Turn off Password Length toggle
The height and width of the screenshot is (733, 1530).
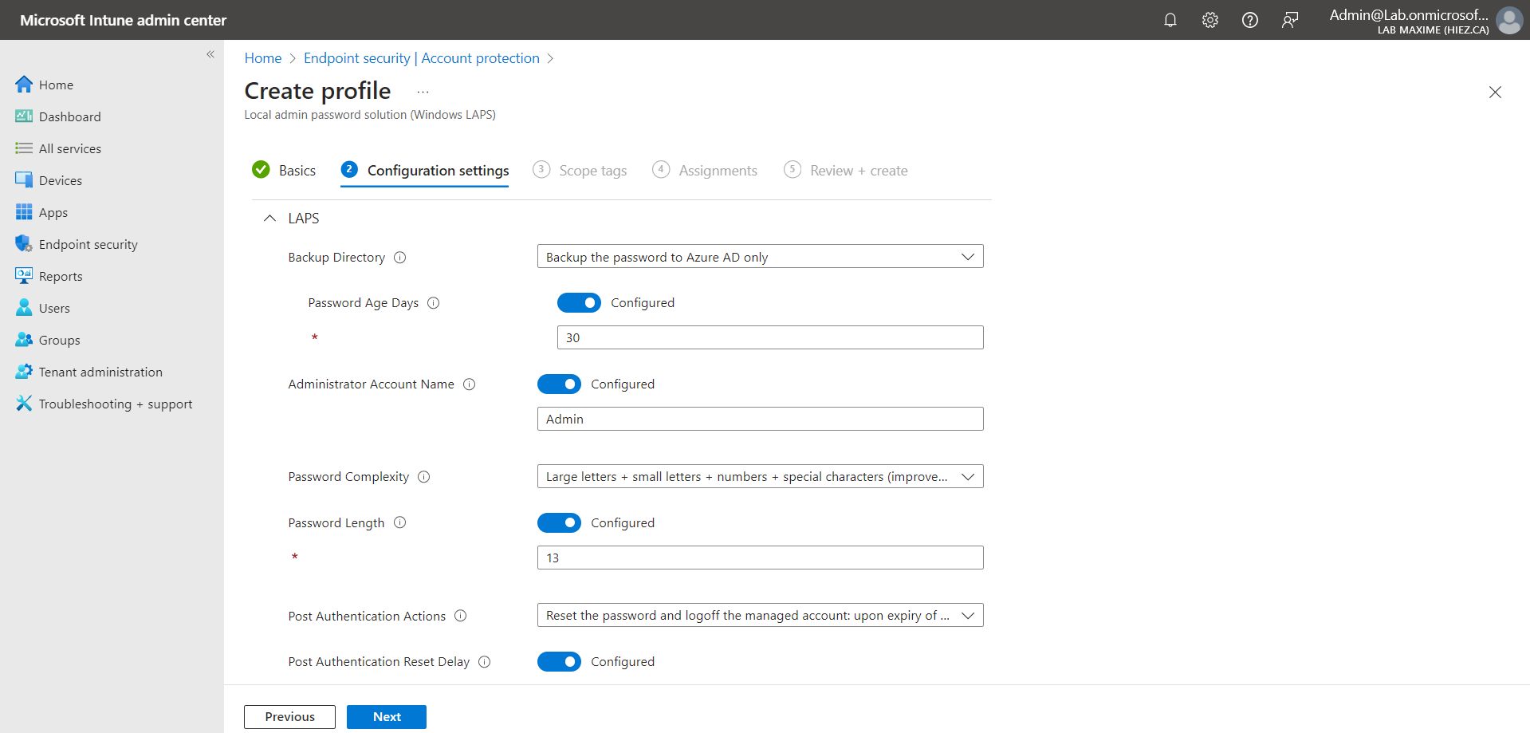tap(559, 523)
